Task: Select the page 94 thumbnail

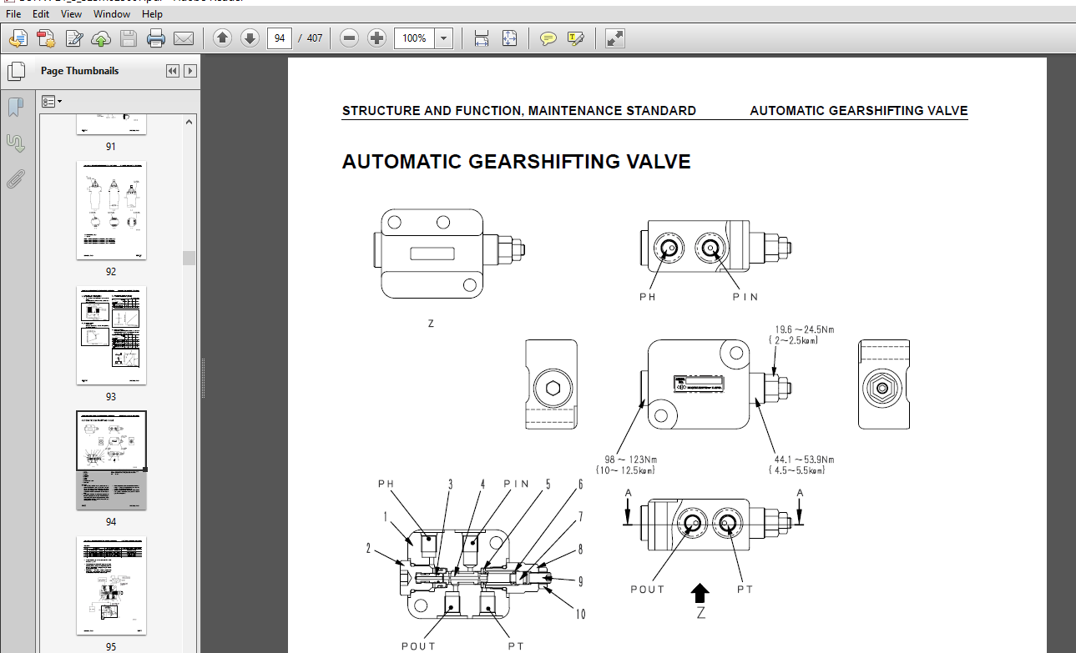Action: click(111, 460)
